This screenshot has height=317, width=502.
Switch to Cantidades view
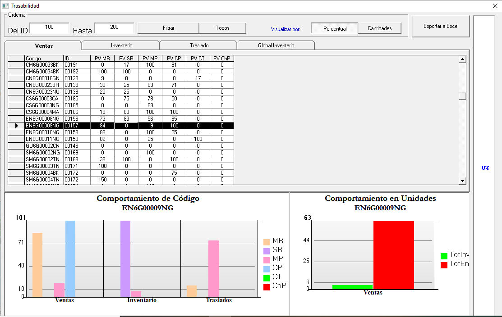coord(379,28)
